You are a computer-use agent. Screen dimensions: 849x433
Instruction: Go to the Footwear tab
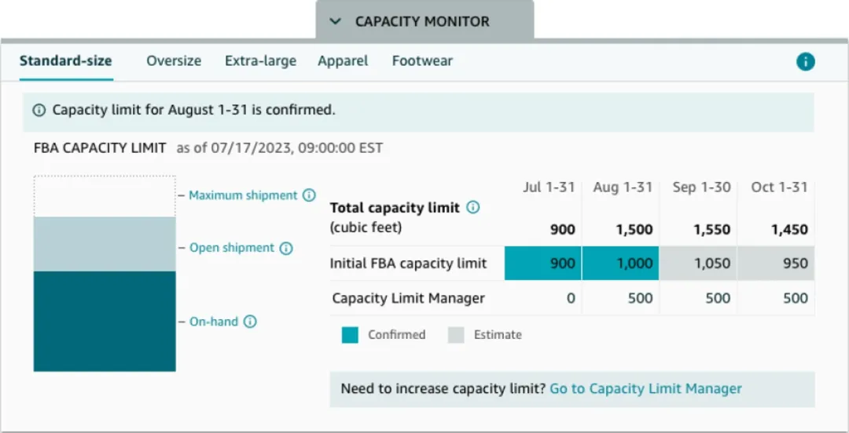tap(422, 61)
